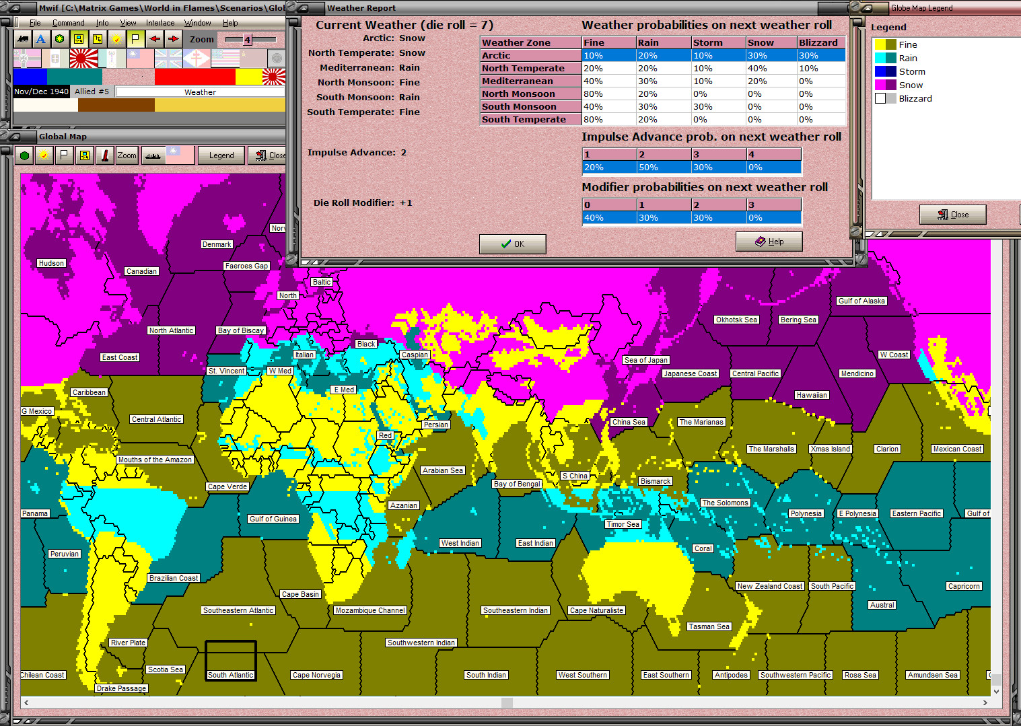The height and width of the screenshot is (726, 1021).
Task: Click the Storm column header in weather table
Action: pos(718,42)
